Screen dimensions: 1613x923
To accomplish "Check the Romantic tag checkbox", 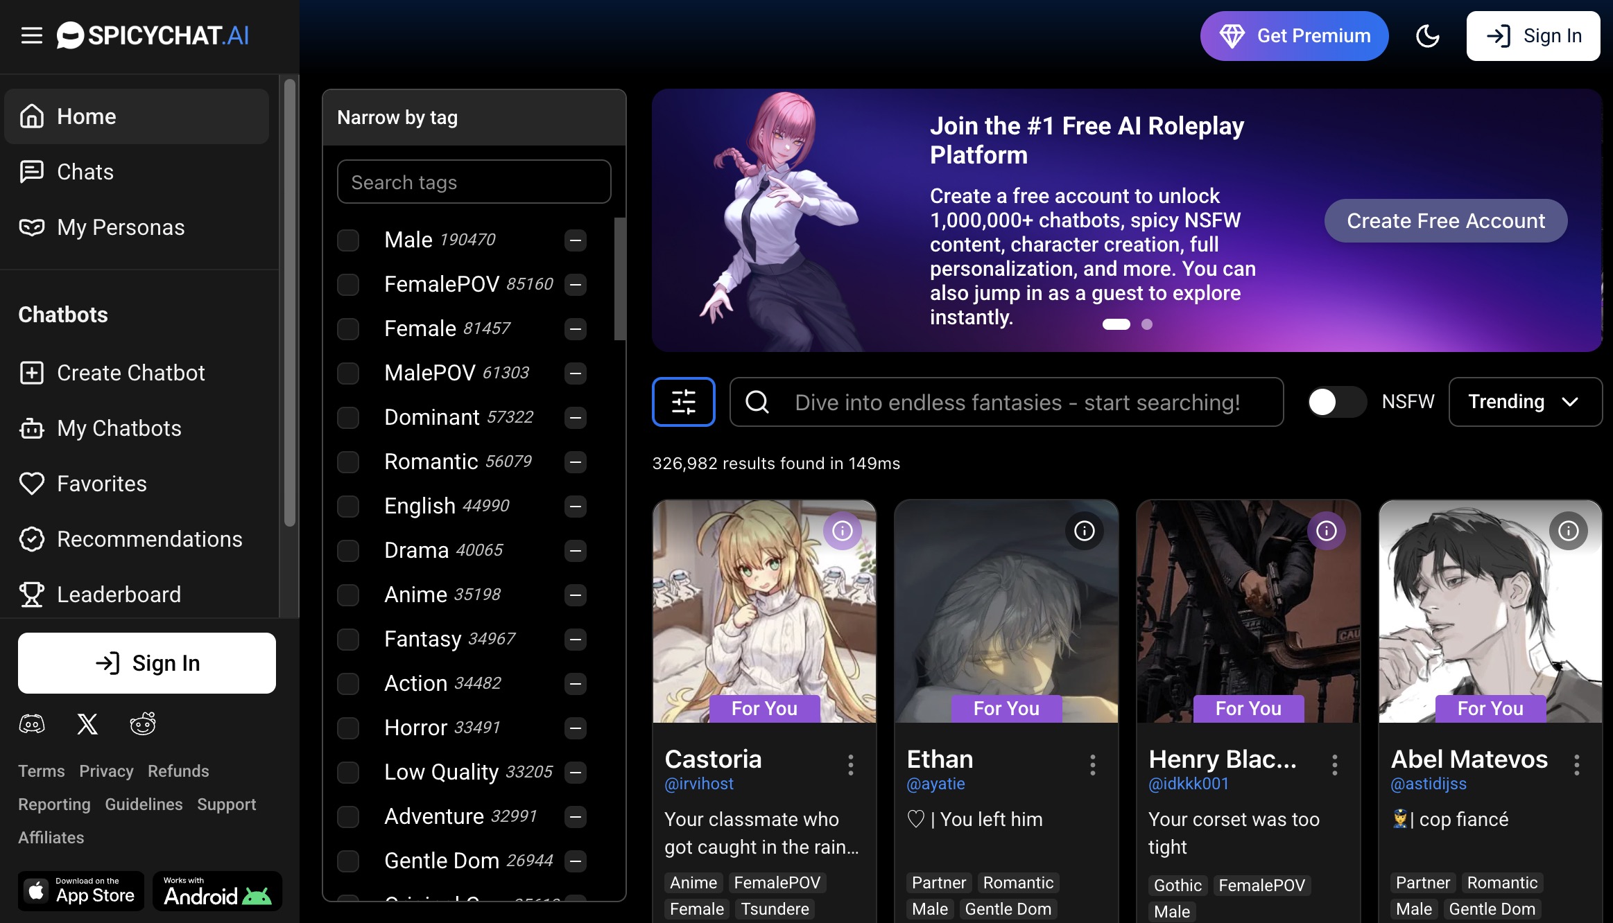I will pos(348,461).
